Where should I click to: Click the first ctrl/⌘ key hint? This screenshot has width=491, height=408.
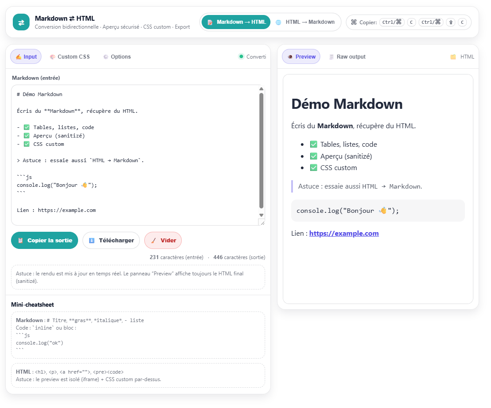pyautogui.click(x=392, y=22)
